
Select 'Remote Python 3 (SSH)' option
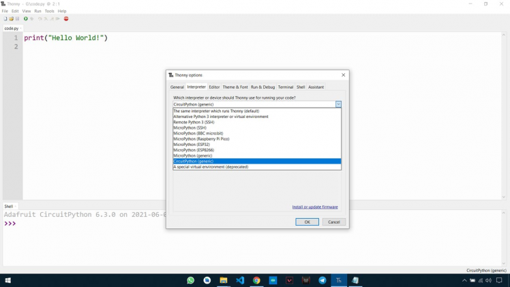(257, 122)
